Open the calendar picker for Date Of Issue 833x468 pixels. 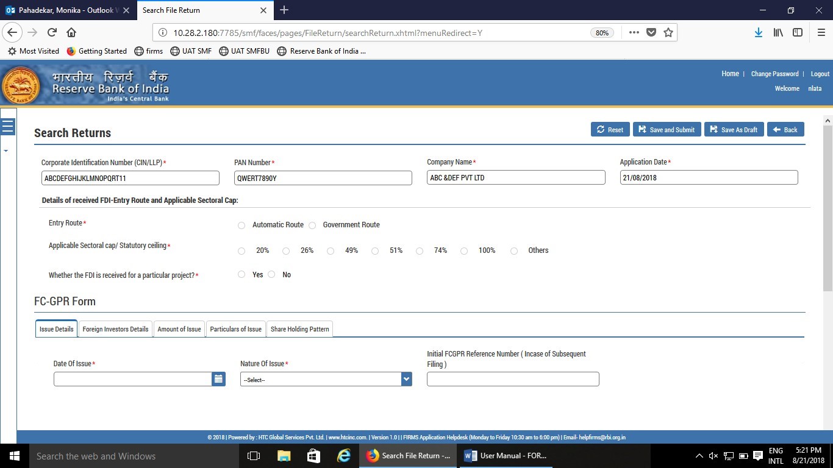pyautogui.click(x=218, y=378)
